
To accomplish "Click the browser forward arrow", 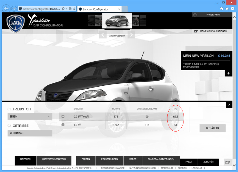I will coord(14,9).
